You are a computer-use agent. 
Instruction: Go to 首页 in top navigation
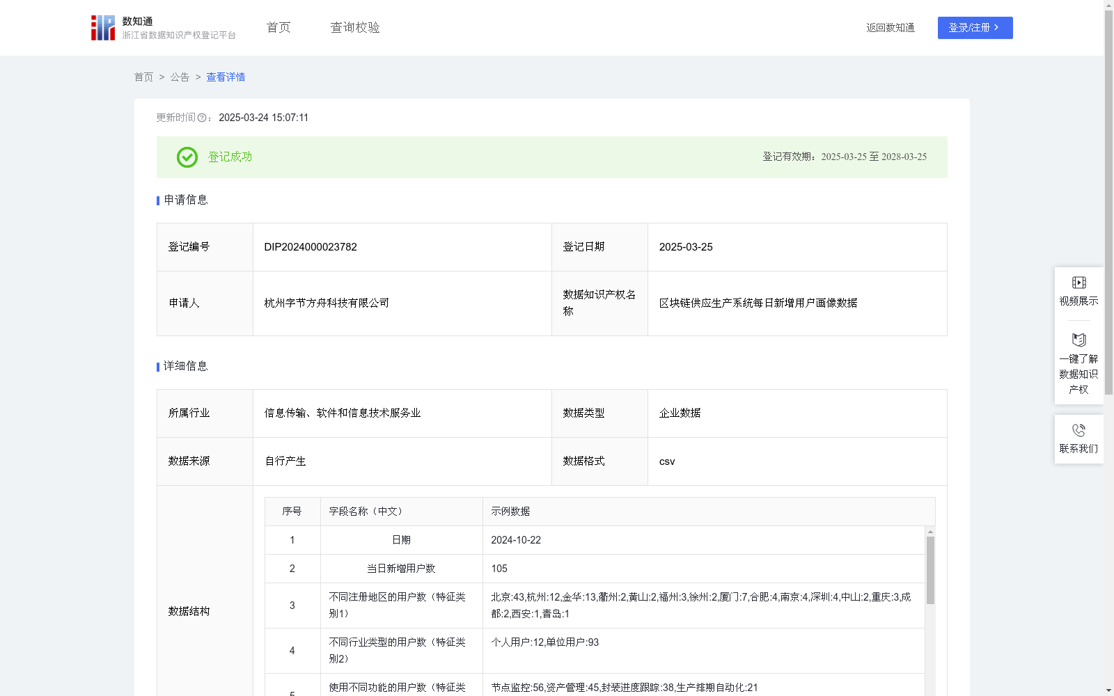click(x=278, y=28)
